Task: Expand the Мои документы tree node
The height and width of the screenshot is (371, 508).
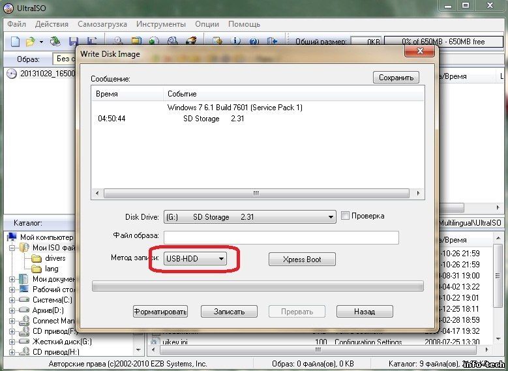Action: coord(12,279)
